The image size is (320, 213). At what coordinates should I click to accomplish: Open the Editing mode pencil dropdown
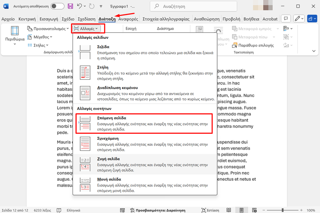pyautogui.click(x=299, y=19)
